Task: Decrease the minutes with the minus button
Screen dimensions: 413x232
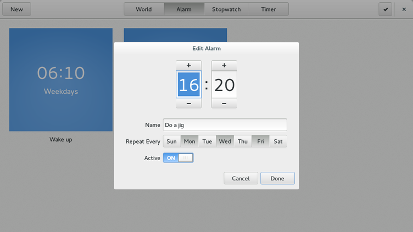Action: point(224,103)
